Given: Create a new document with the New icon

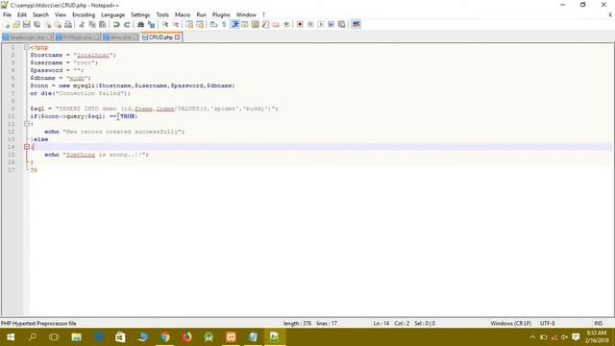Looking at the screenshot, I should click(7, 24).
